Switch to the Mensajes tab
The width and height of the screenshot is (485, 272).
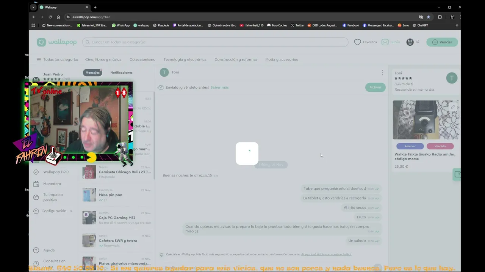[x=92, y=73]
